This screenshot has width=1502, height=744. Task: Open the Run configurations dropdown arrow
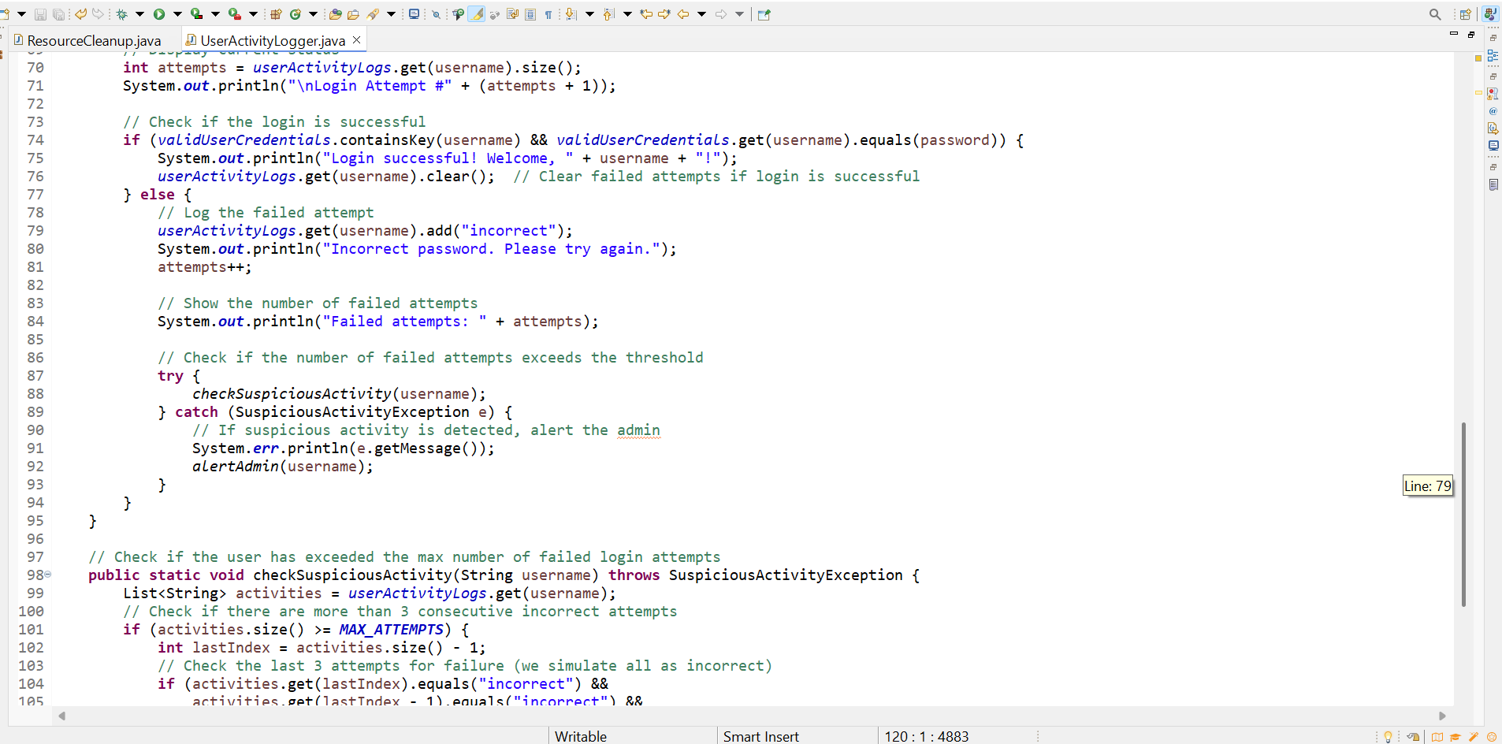coord(177,14)
